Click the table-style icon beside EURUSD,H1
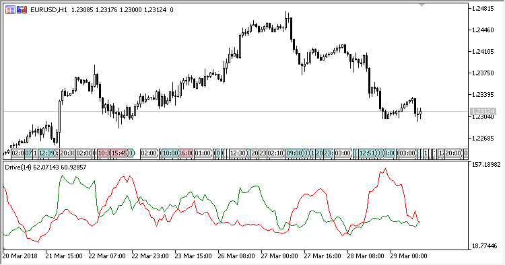 coord(10,10)
